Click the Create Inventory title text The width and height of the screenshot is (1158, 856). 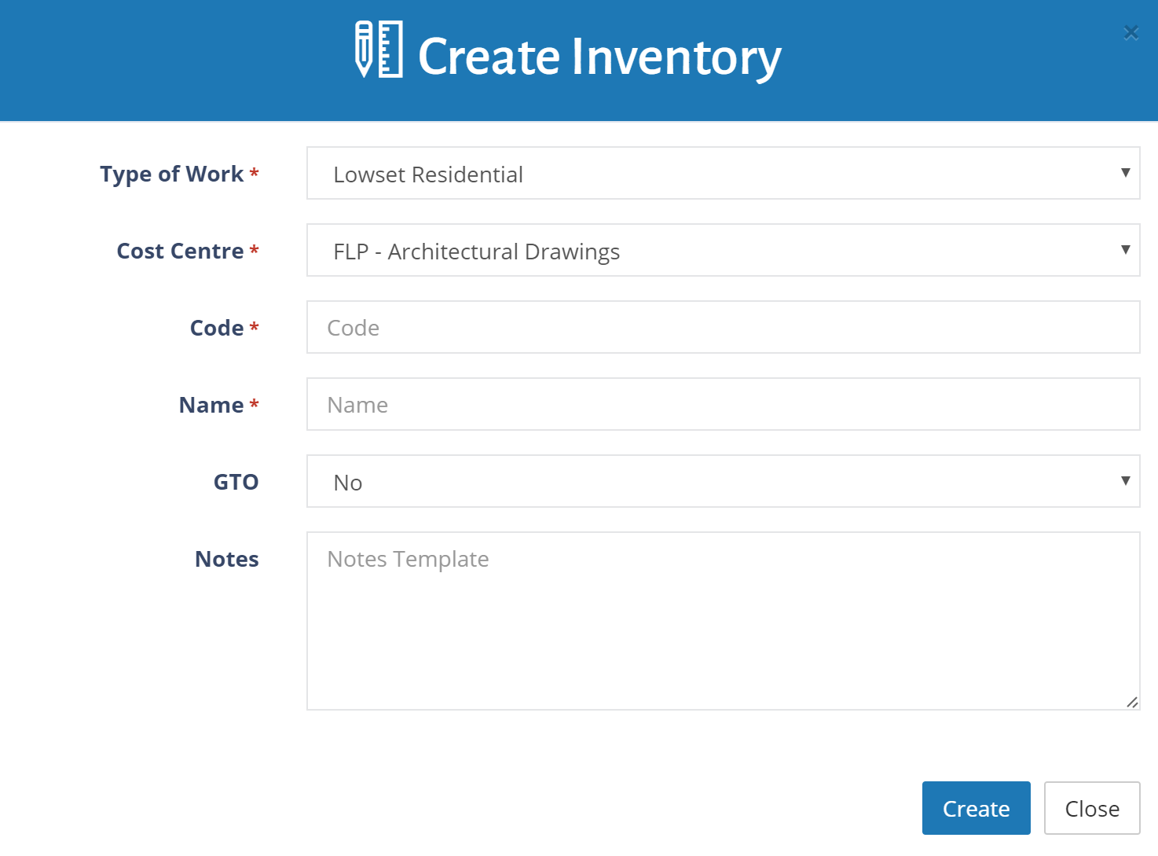pos(600,54)
